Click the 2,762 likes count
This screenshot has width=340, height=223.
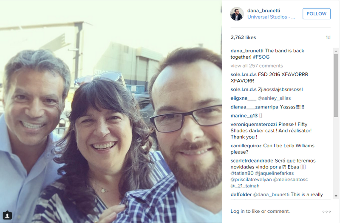coord(243,37)
